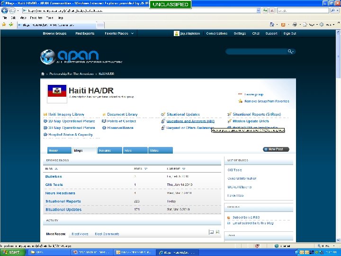Open the recent pages dropdown beside Forward button
Screen dimensions: 341x256
coord(18,10)
